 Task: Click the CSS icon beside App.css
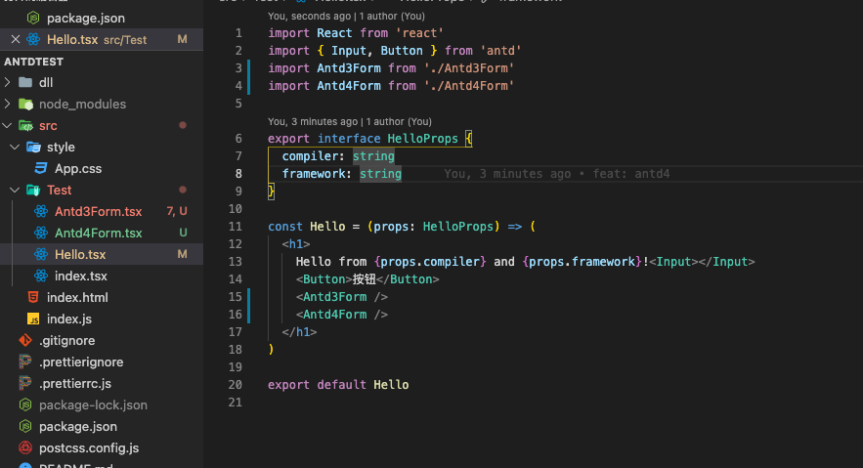pyautogui.click(x=41, y=168)
